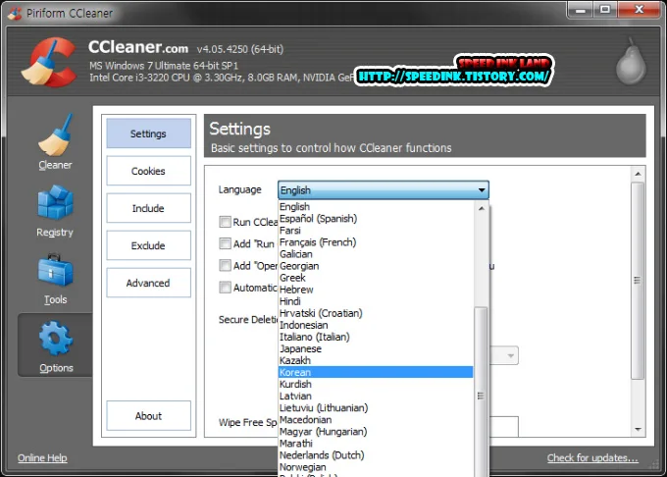The height and width of the screenshot is (477, 667).
Task: Select Georgian language
Action: pyautogui.click(x=376, y=266)
